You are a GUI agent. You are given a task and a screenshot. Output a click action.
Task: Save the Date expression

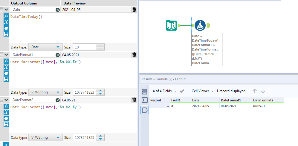(x=6, y=34)
